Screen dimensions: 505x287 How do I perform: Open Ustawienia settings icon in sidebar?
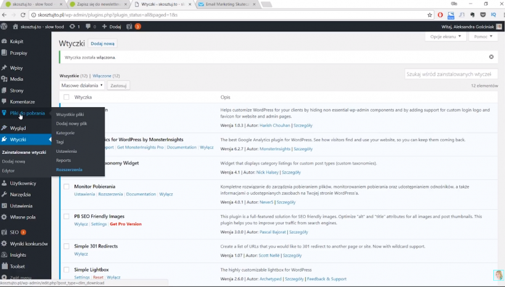pyautogui.click(x=4, y=206)
